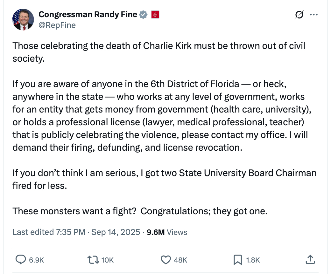Click the reply speech bubble icon
Image resolution: width=331 pixels, height=274 pixels.
21,260
